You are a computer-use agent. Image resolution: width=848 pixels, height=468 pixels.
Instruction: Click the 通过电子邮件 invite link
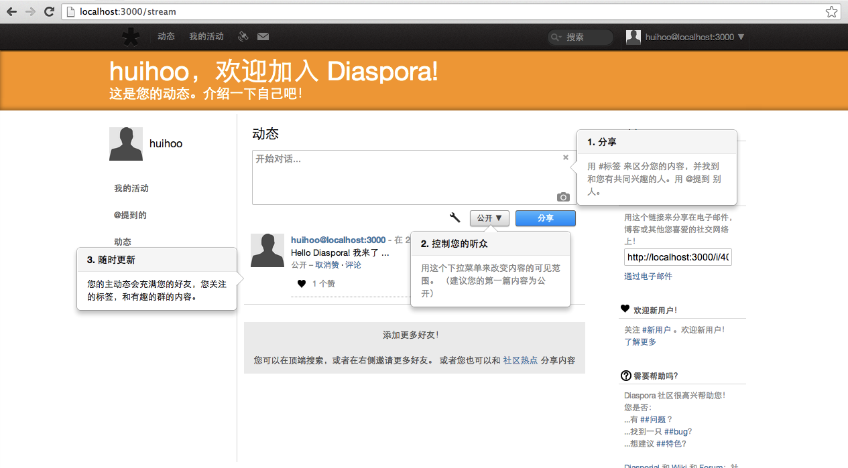pyautogui.click(x=648, y=277)
